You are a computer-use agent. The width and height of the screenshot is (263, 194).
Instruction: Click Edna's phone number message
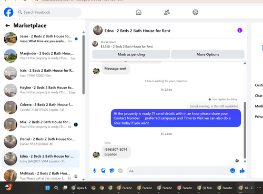click(x=116, y=152)
